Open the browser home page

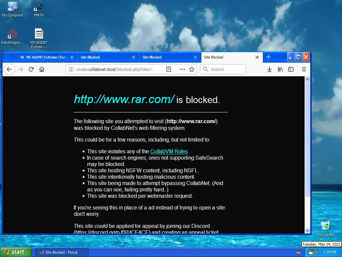point(42,69)
